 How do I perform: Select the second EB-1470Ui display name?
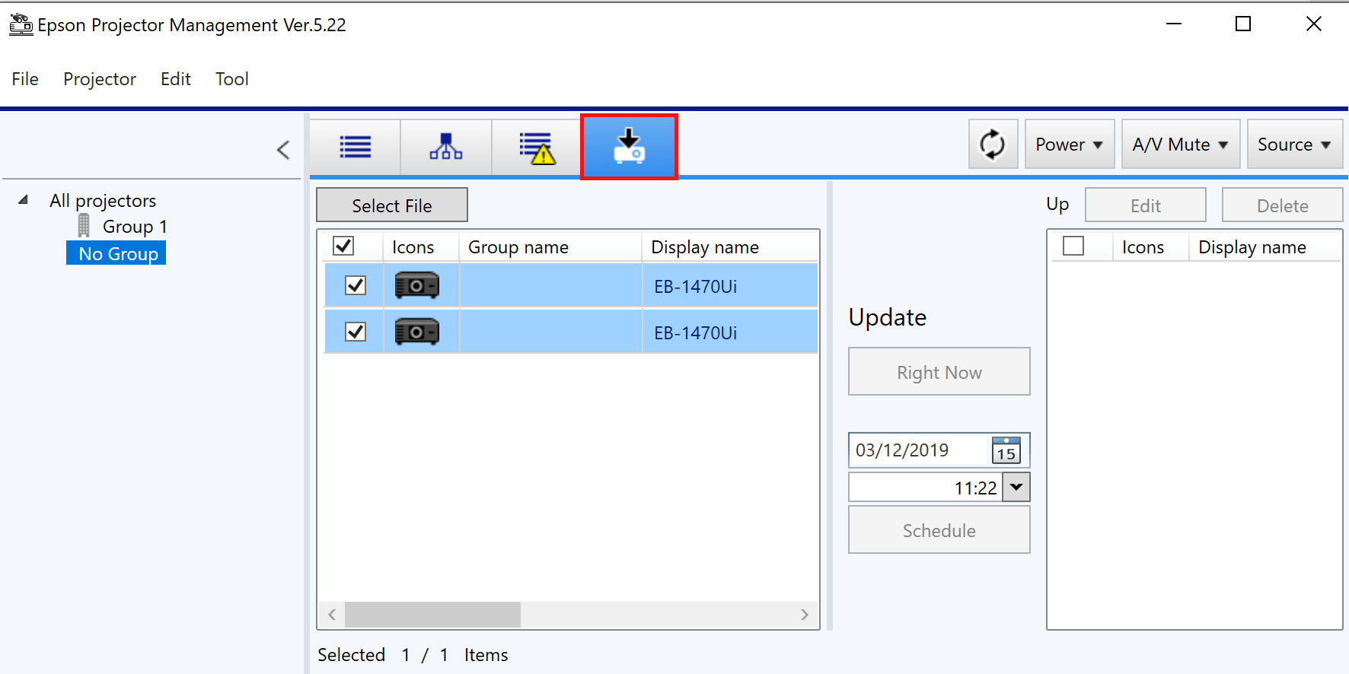pyautogui.click(x=696, y=333)
